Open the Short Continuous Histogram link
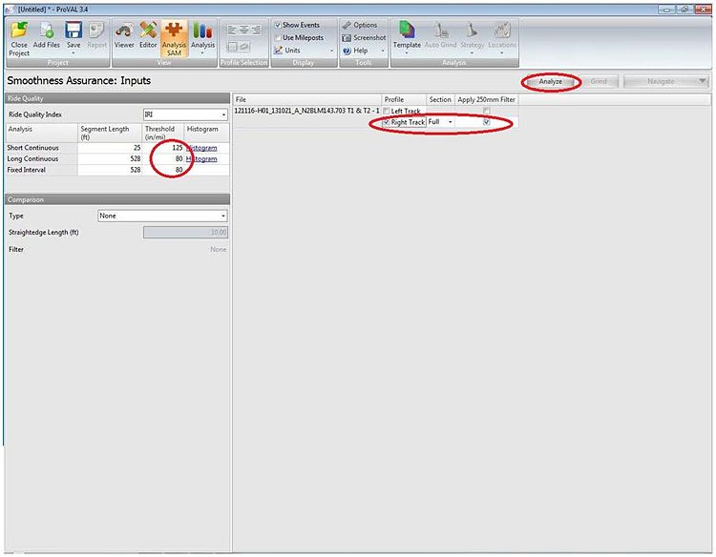This screenshot has height=557, width=716. [x=201, y=148]
